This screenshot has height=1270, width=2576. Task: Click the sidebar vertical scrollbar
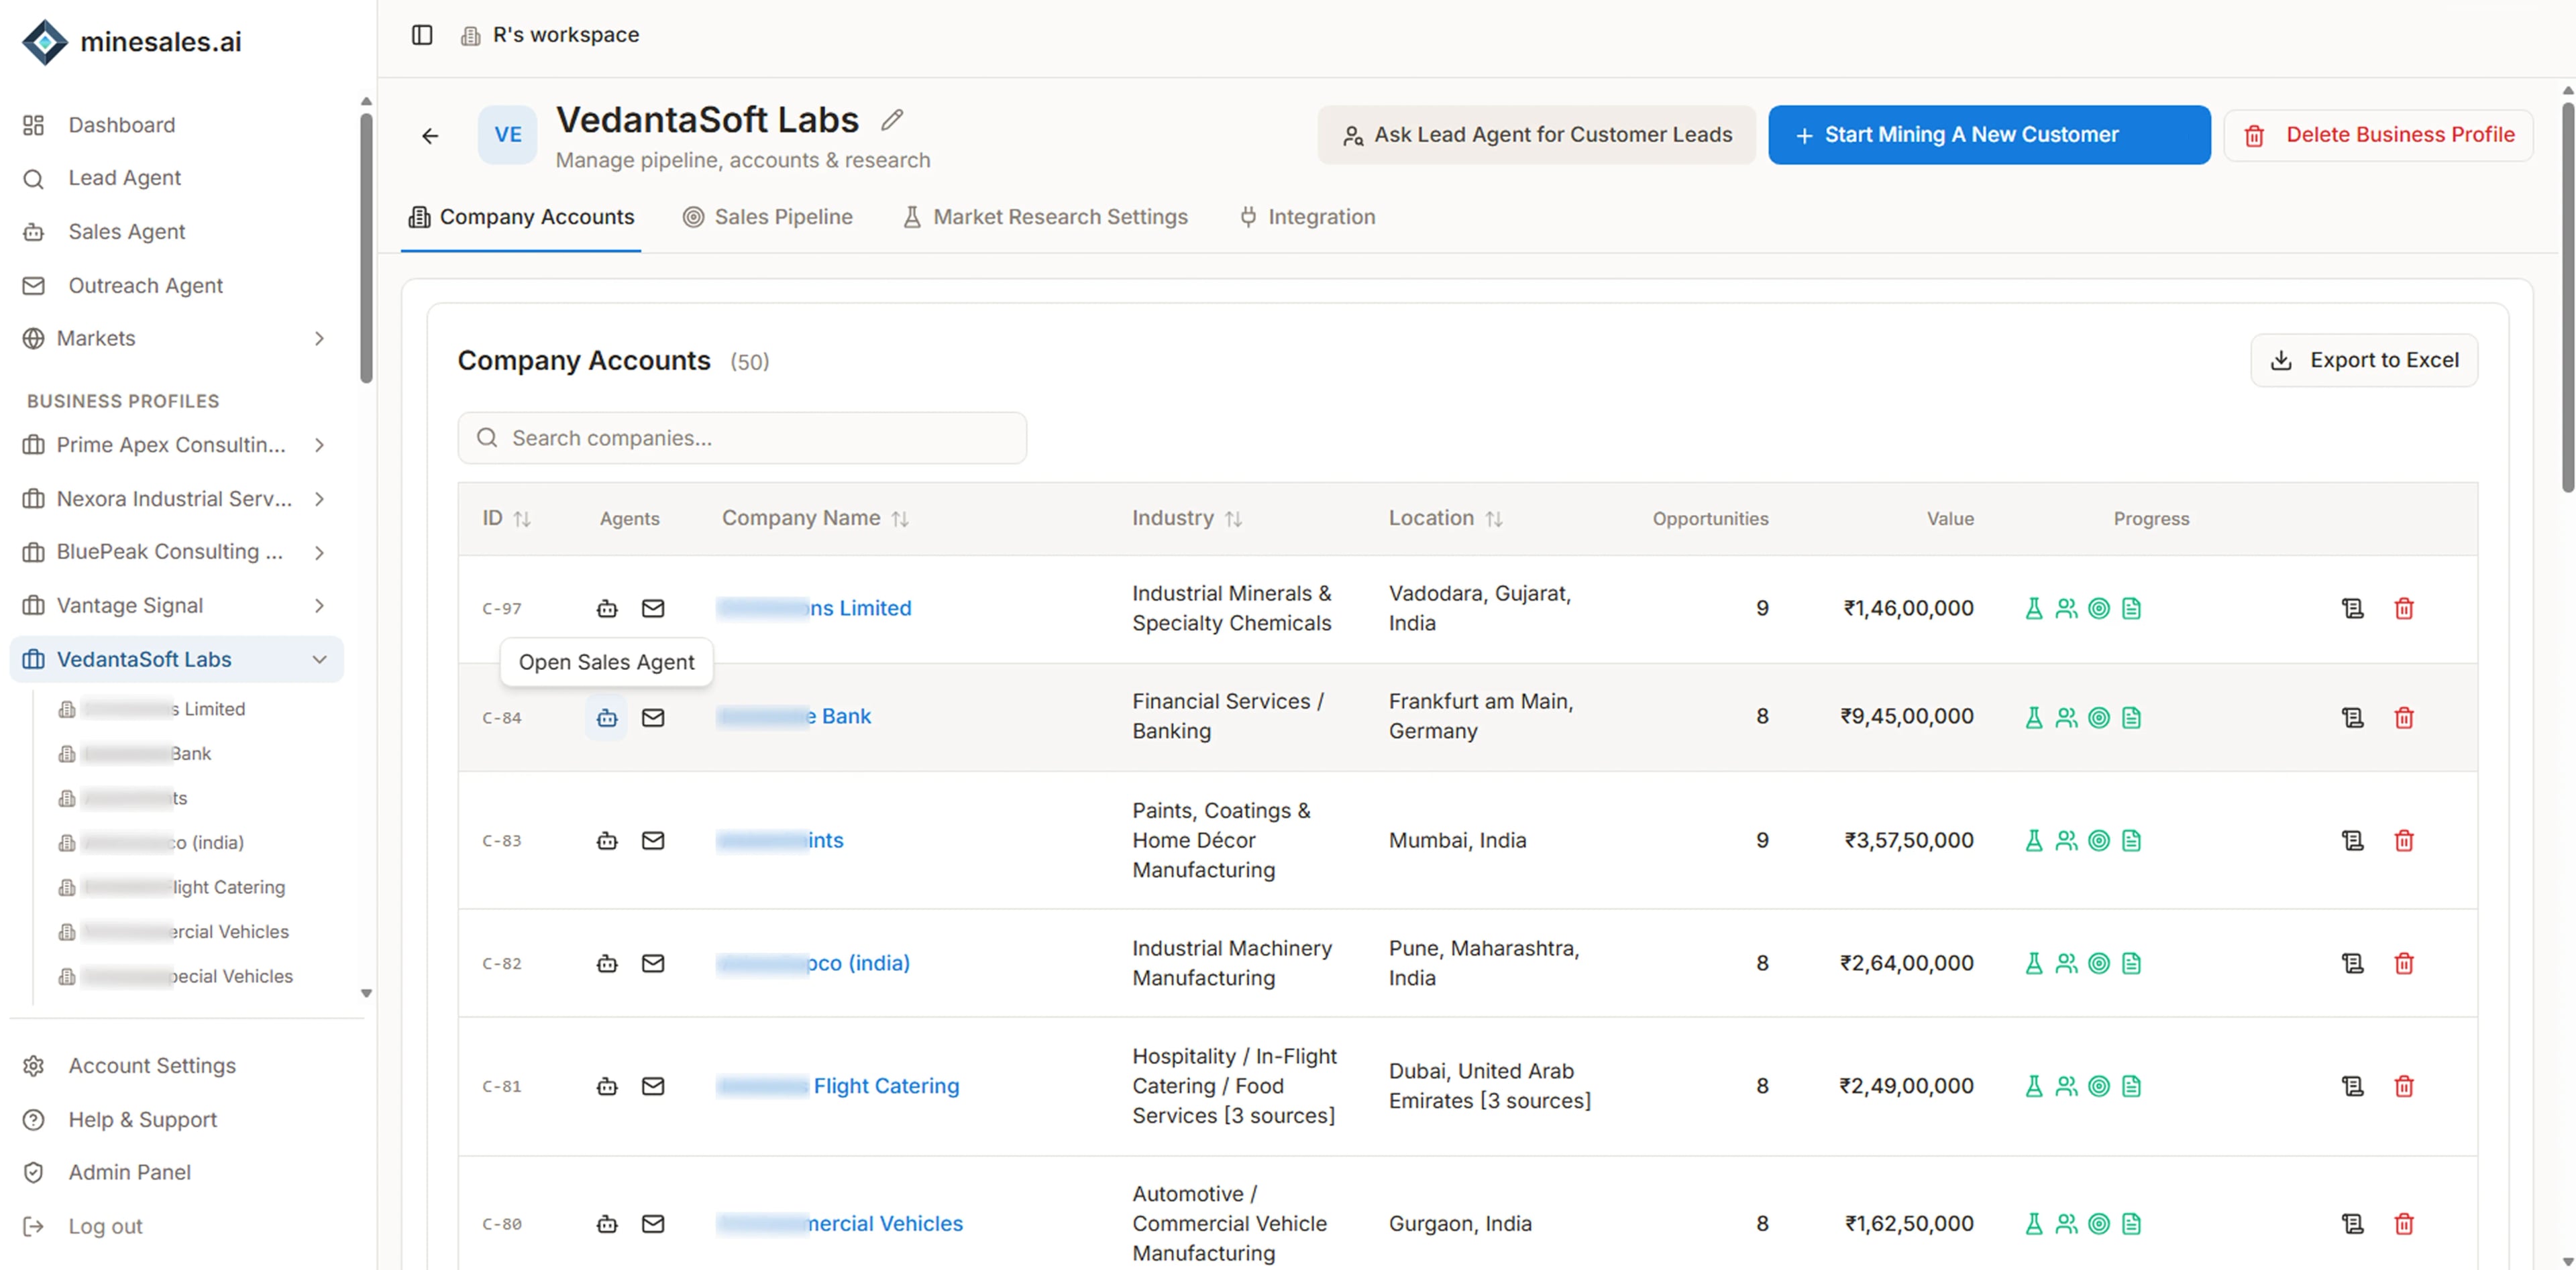click(x=366, y=248)
